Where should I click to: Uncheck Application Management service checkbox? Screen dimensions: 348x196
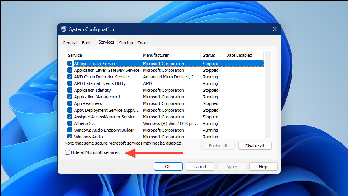tap(70, 97)
